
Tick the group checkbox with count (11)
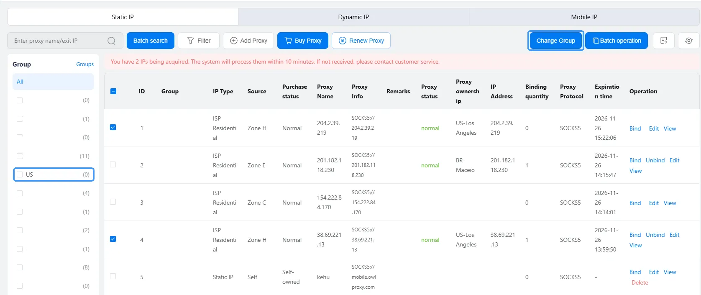20,156
